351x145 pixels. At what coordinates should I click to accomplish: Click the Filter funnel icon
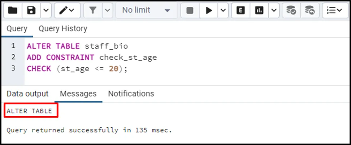coord(93,10)
